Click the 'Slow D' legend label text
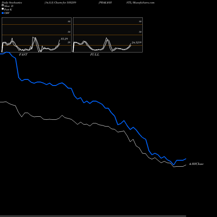This screenshot has height=217, width=217. point(9,6)
